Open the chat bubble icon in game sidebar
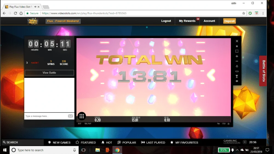274x154 pixels. pyautogui.click(x=237, y=81)
